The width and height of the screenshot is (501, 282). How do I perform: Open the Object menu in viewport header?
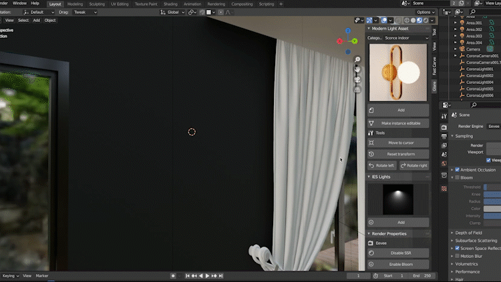(50, 21)
